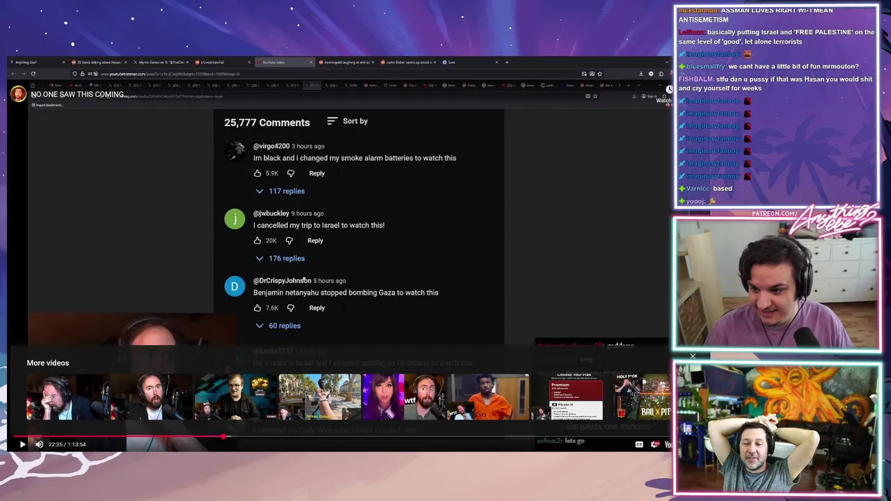Mute the video player volume
The height and width of the screenshot is (501, 891).
[39, 444]
